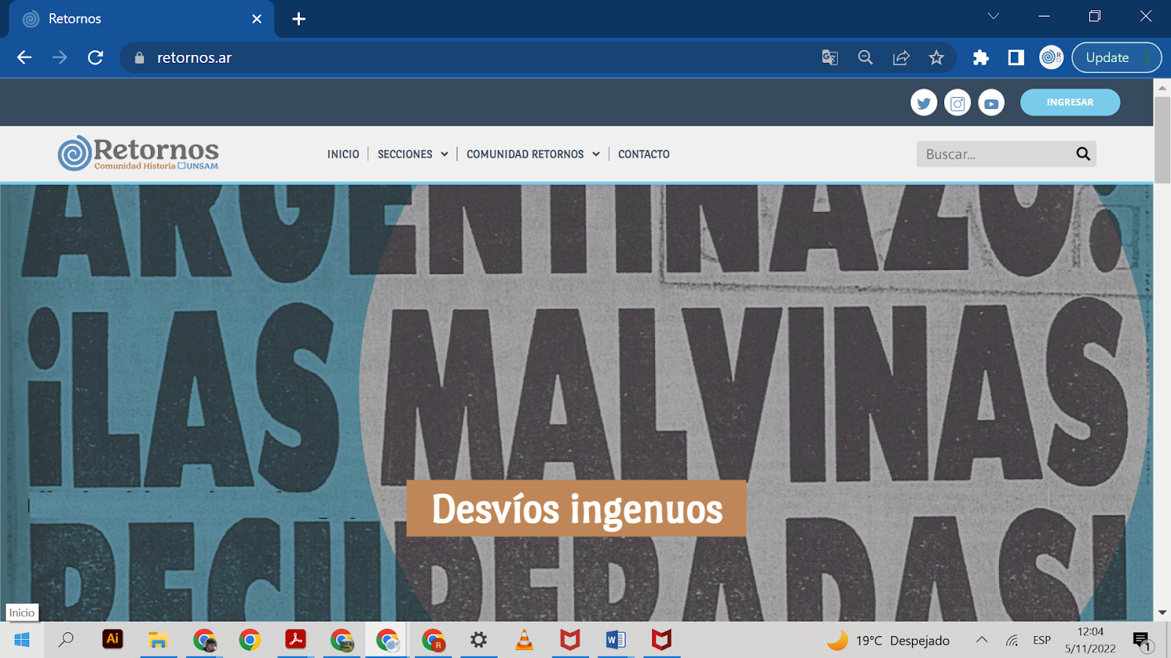Open the Twitter social link
The height and width of the screenshot is (658, 1171).
pyautogui.click(x=924, y=103)
